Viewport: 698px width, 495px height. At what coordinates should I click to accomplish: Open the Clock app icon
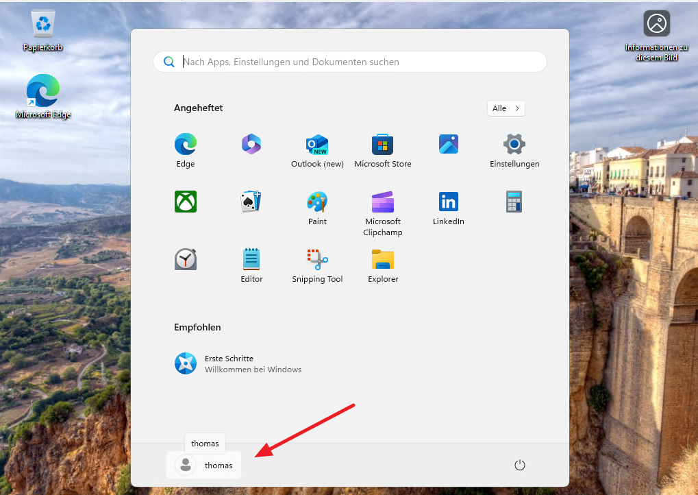(x=186, y=259)
